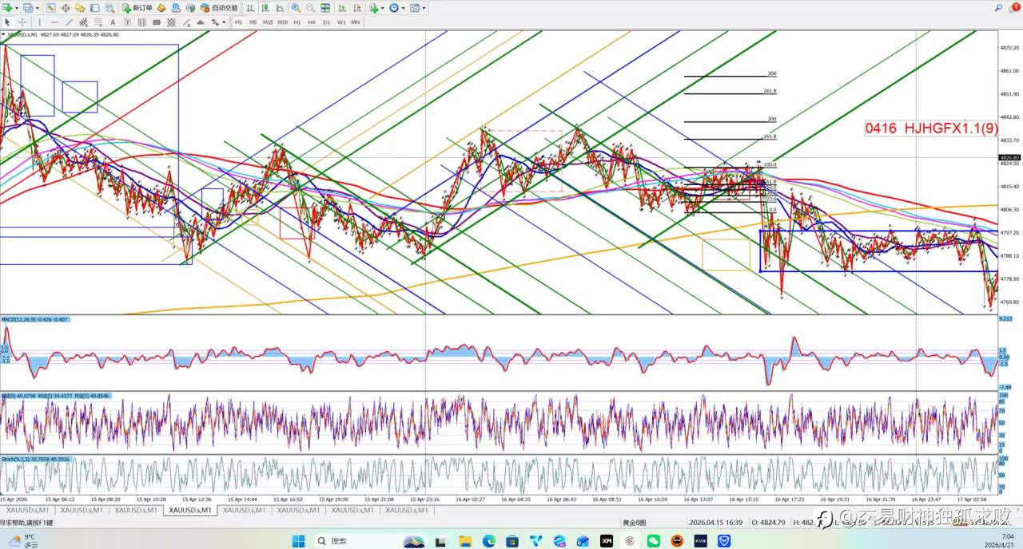
Task: Select the standard cursor tool
Action: [7, 22]
